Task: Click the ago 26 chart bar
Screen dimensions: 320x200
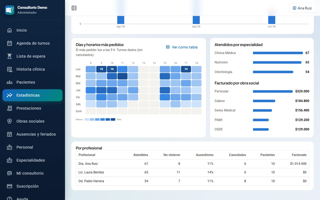Action: point(121,20)
